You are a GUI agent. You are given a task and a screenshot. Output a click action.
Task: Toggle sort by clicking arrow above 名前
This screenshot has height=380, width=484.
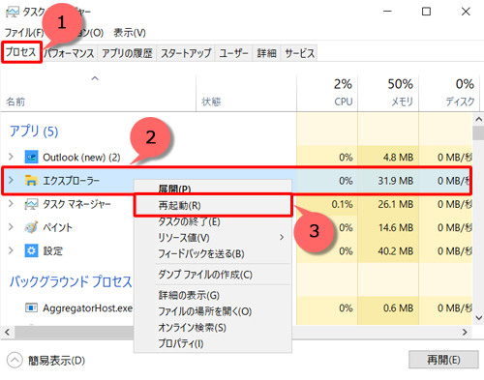(95, 78)
